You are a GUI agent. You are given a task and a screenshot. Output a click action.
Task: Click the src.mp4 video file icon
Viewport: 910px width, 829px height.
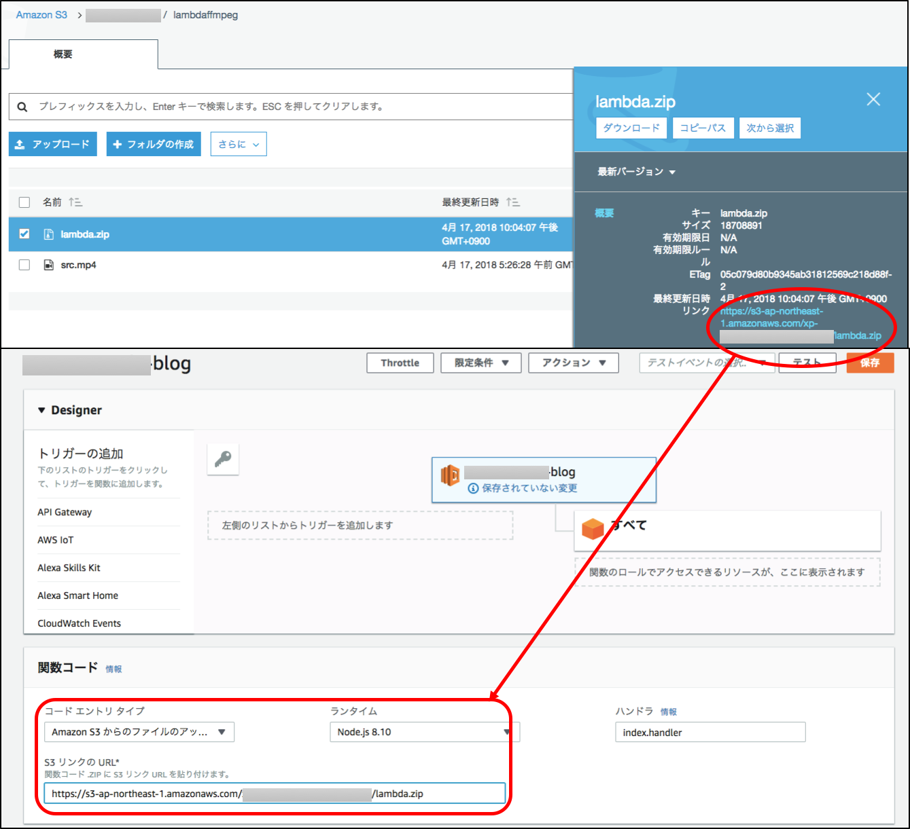pyautogui.click(x=48, y=265)
